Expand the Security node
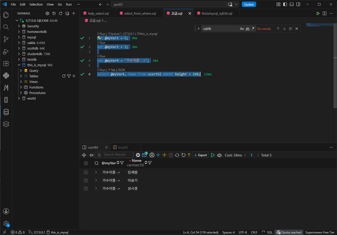Viewport: 337px width, 235px height. [19, 26]
